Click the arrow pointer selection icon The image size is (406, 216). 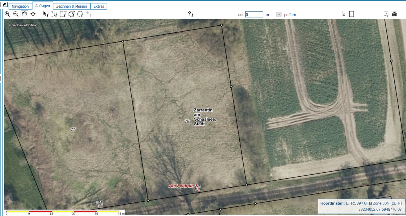343,14
